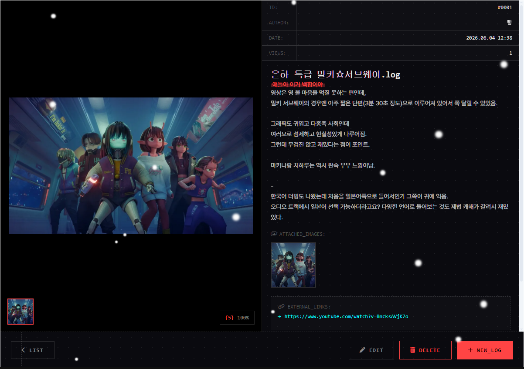Viewport: 524px width, 369px height.
Task: Click the AUTHOR: label
Action: pyautogui.click(x=279, y=23)
